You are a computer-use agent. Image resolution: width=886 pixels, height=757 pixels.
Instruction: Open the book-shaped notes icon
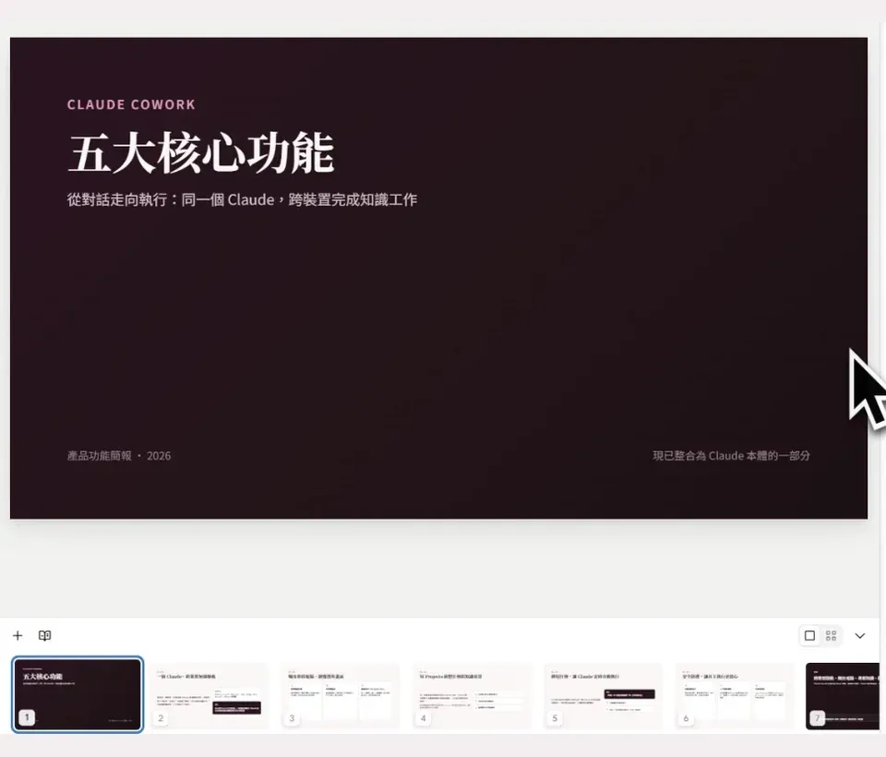click(44, 635)
